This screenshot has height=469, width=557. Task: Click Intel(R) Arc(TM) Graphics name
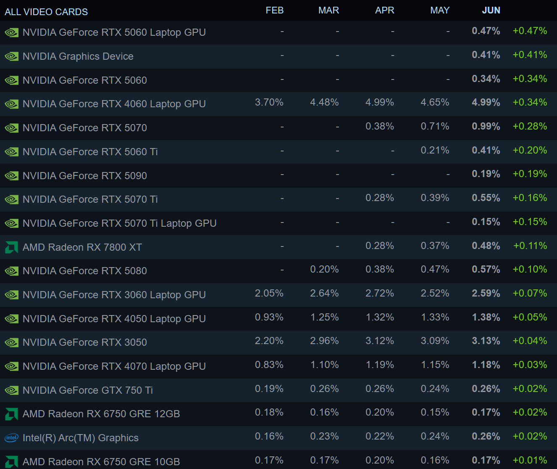[80, 438]
